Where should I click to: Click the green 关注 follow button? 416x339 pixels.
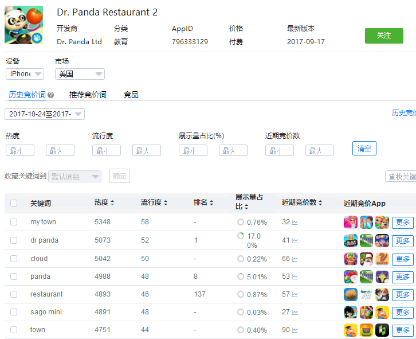pos(384,36)
